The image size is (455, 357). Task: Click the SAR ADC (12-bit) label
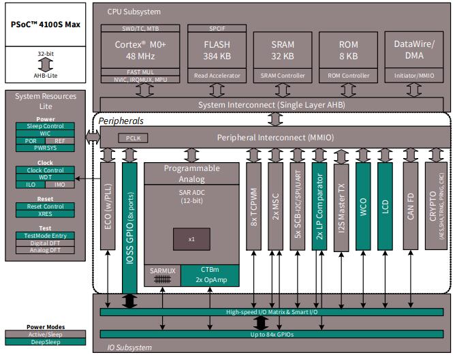[192, 196]
